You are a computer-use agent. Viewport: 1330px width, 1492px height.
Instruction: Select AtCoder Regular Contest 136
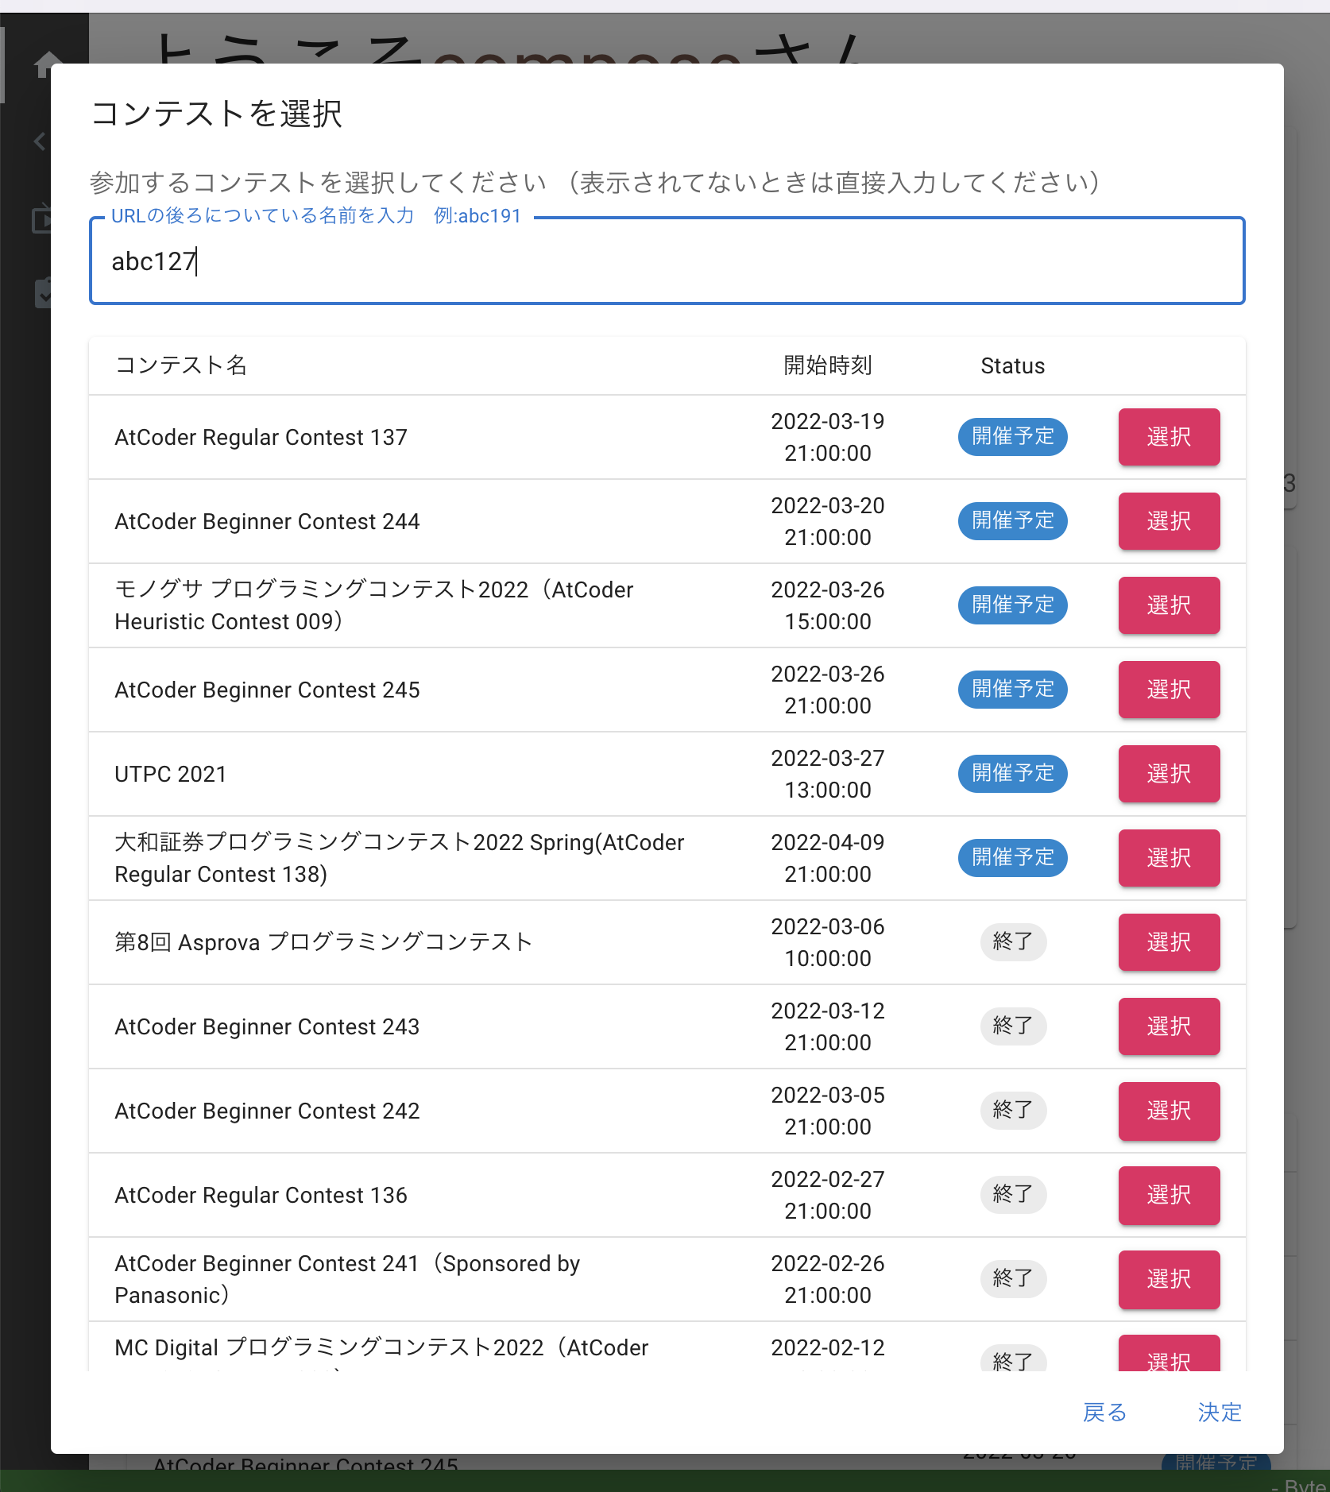1169,1195
